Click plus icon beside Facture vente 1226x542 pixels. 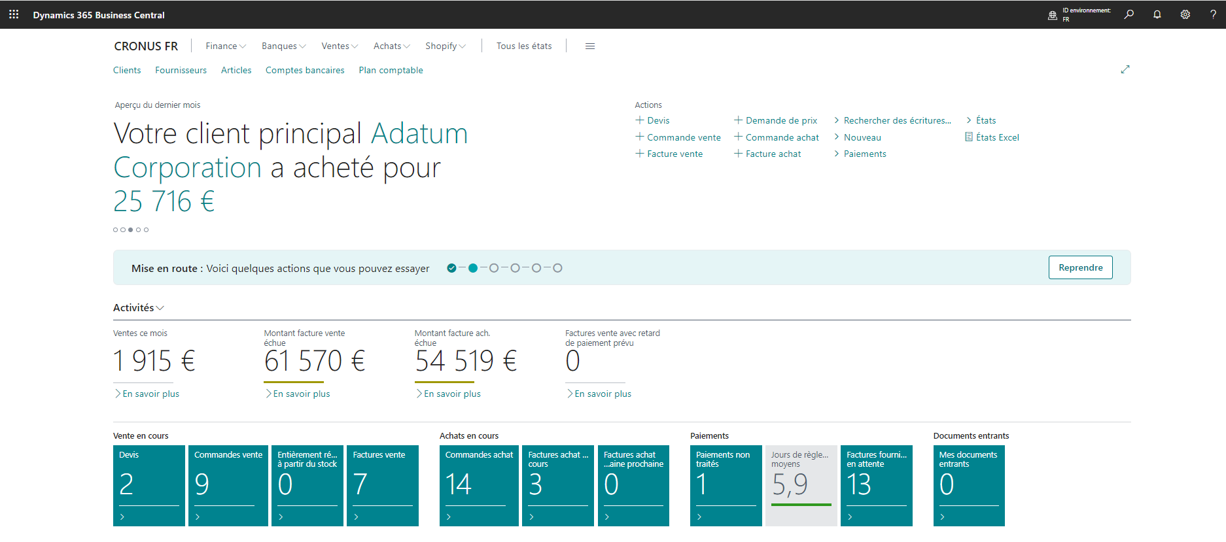(x=640, y=154)
